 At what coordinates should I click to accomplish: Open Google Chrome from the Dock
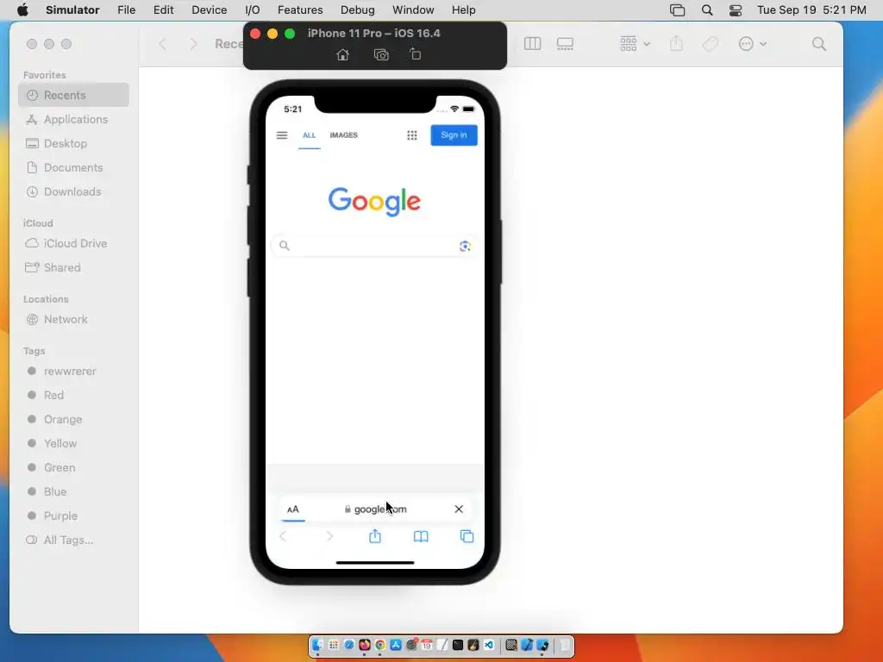[x=380, y=645]
